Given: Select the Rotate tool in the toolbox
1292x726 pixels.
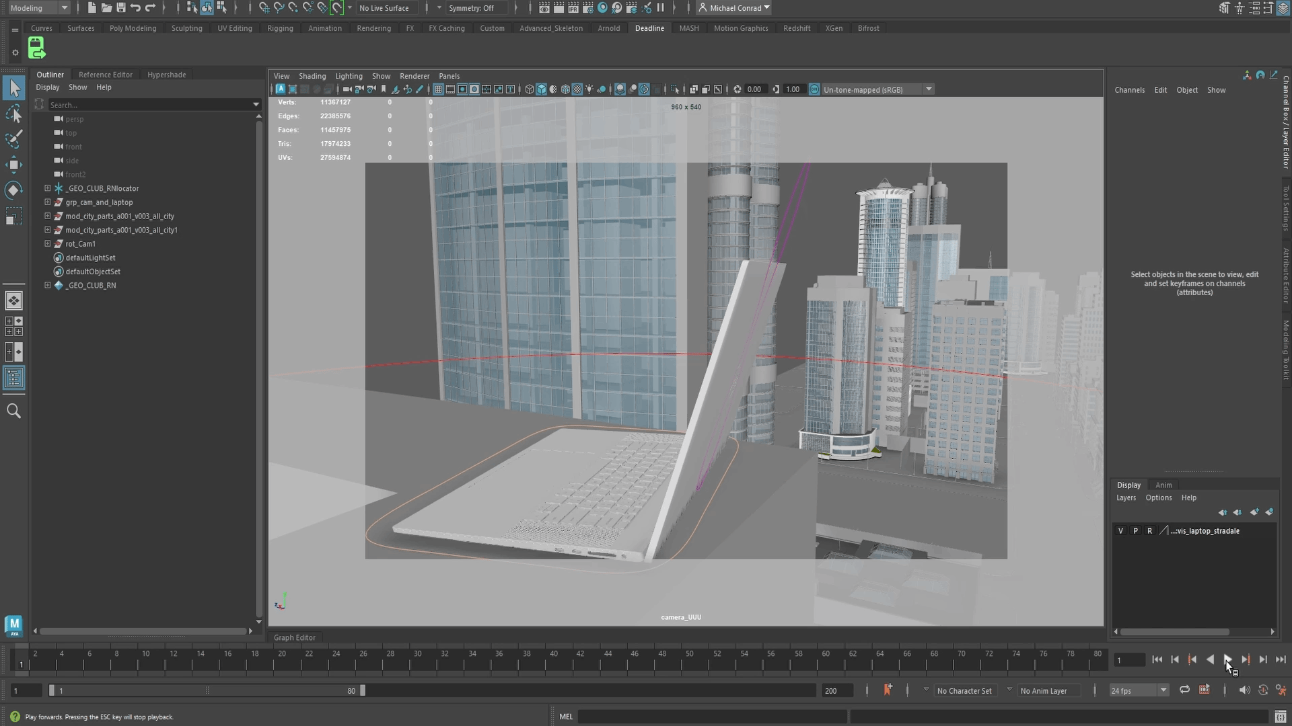Looking at the screenshot, I should [13, 190].
